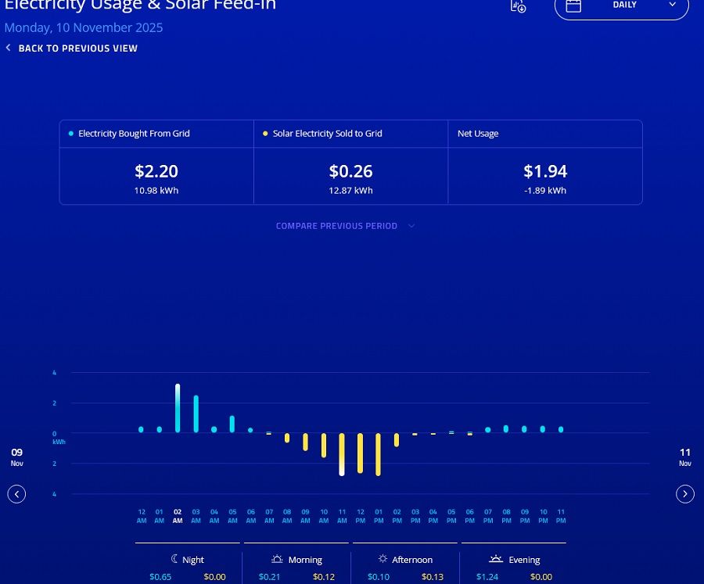Screen dimensions: 704x584
Task: Go to previous day with left arrow
Action: pyautogui.click(x=17, y=494)
